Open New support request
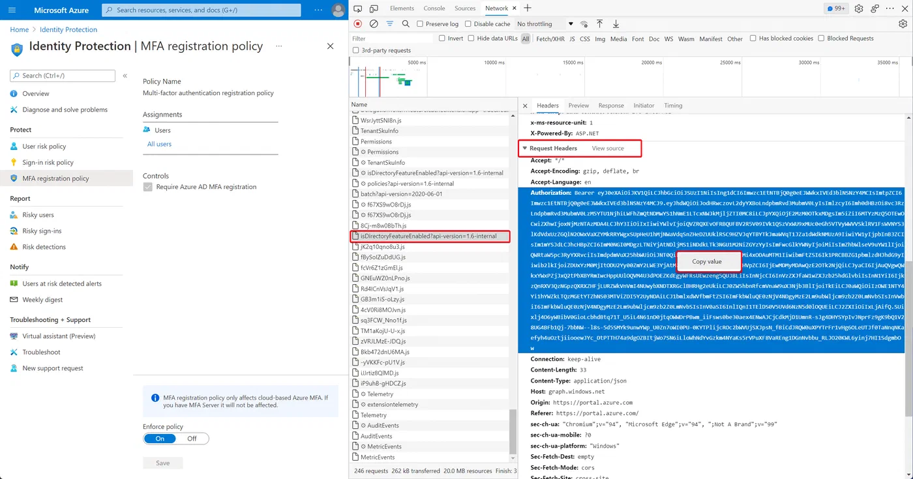 click(x=53, y=368)
